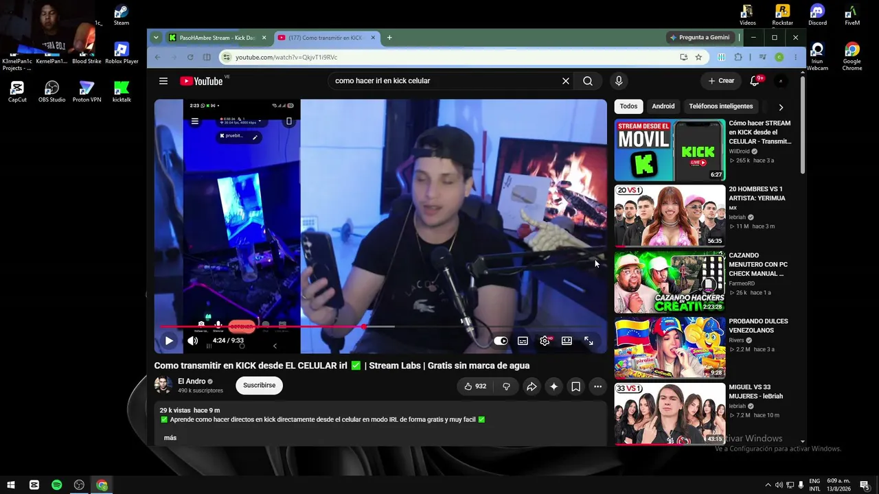Open the AI sparkle ask button

[553, 386]
